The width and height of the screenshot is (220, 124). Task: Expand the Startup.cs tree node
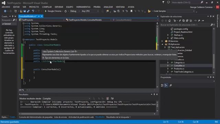[x=168, y=35]
